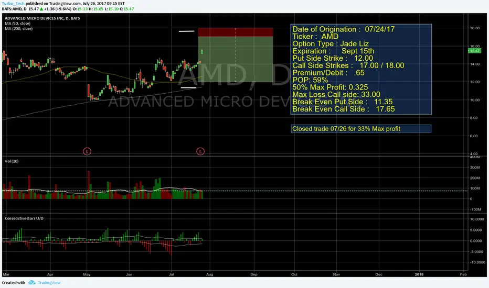Image resolution: width=489 pixels, height=288 pixels.
Task: Click the 2018 label on the time axis
Action: (x=419, y=274)
